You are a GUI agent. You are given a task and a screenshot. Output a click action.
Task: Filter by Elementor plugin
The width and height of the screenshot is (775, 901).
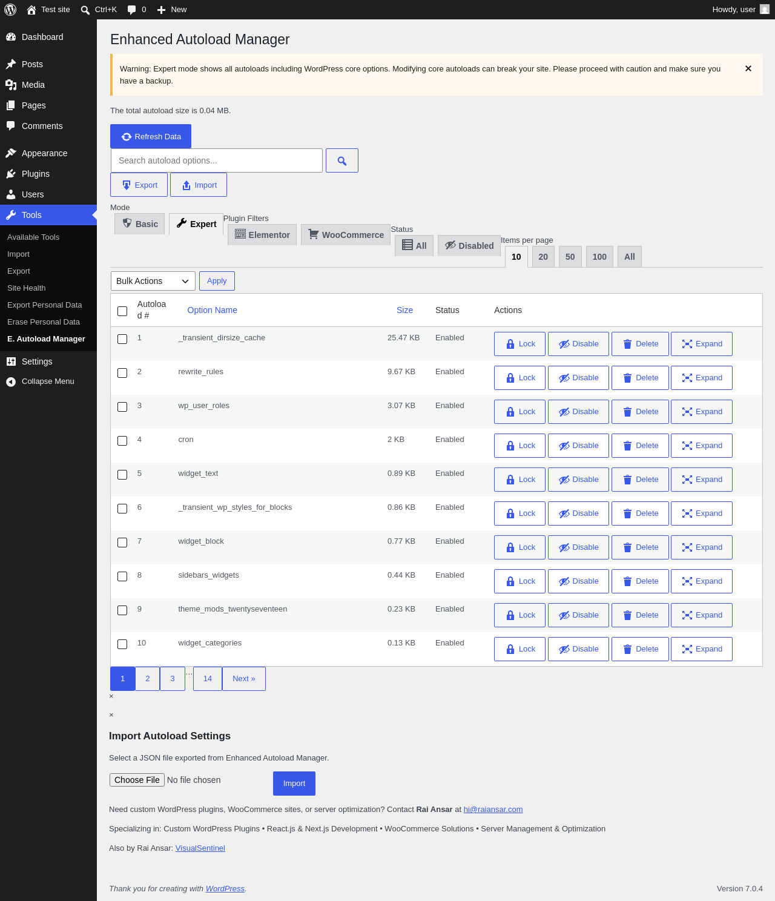(262, 235)
